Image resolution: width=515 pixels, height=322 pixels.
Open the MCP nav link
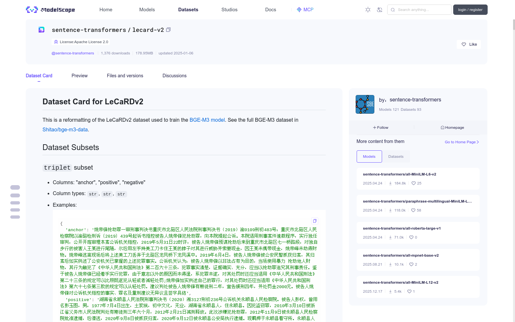click(x=305, y=10)
